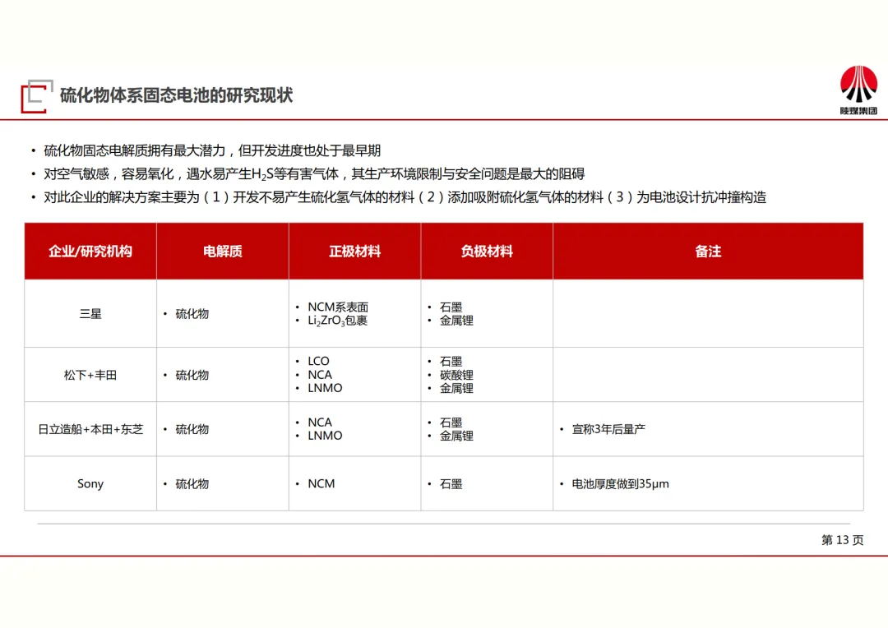The height and width of the screenshot is (628, 888).
Task: Click LNMO in the 松下+丰田 row
Action: pos(325,389)
